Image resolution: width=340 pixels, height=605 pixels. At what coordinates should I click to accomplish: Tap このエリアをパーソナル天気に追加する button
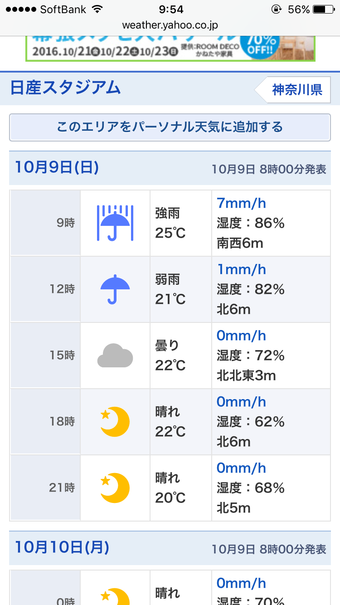click(170, 127)
